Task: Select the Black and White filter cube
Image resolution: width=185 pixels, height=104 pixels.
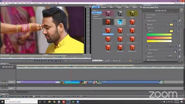Action: pyautogui.click(x=120, y=14)
